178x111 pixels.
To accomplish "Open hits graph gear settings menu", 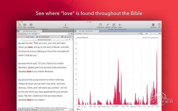I will tap(160, 34).
